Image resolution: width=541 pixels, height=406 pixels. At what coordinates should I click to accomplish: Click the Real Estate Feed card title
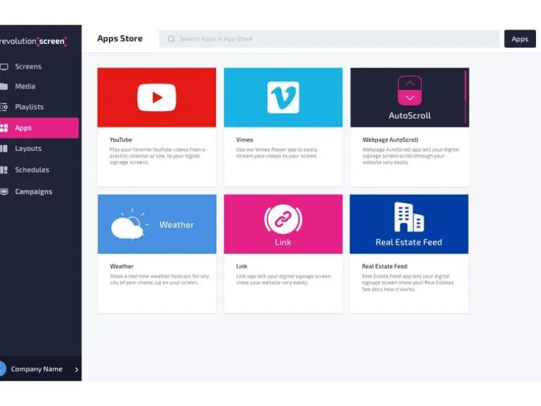384,266
